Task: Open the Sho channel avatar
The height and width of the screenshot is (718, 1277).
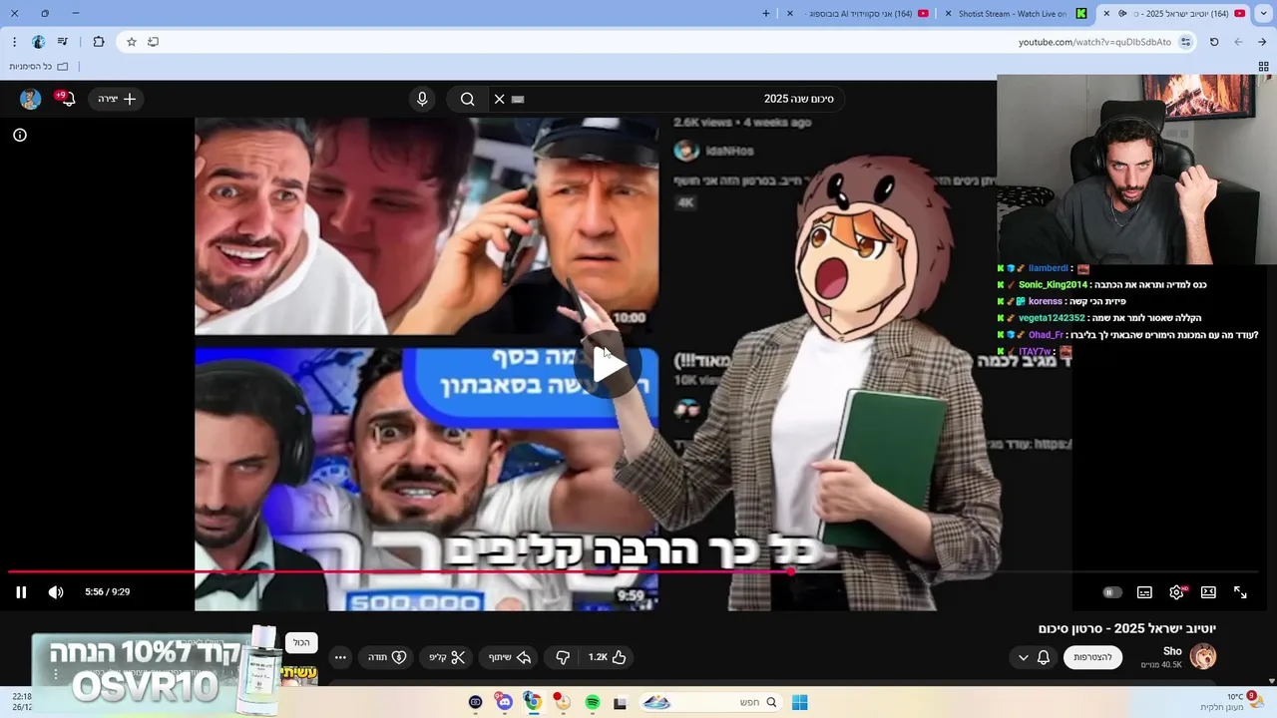Action: (1203, 656)
